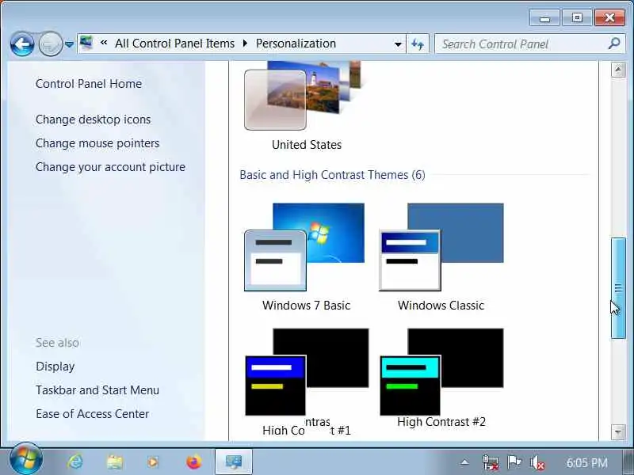Open Control Panel Home
Viewport: 634px width, 475px height.
tap(89, 84)
